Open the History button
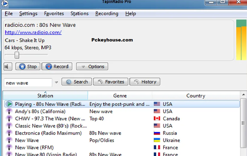The width and height of the screenshot is (247, 156). (145, 82)
